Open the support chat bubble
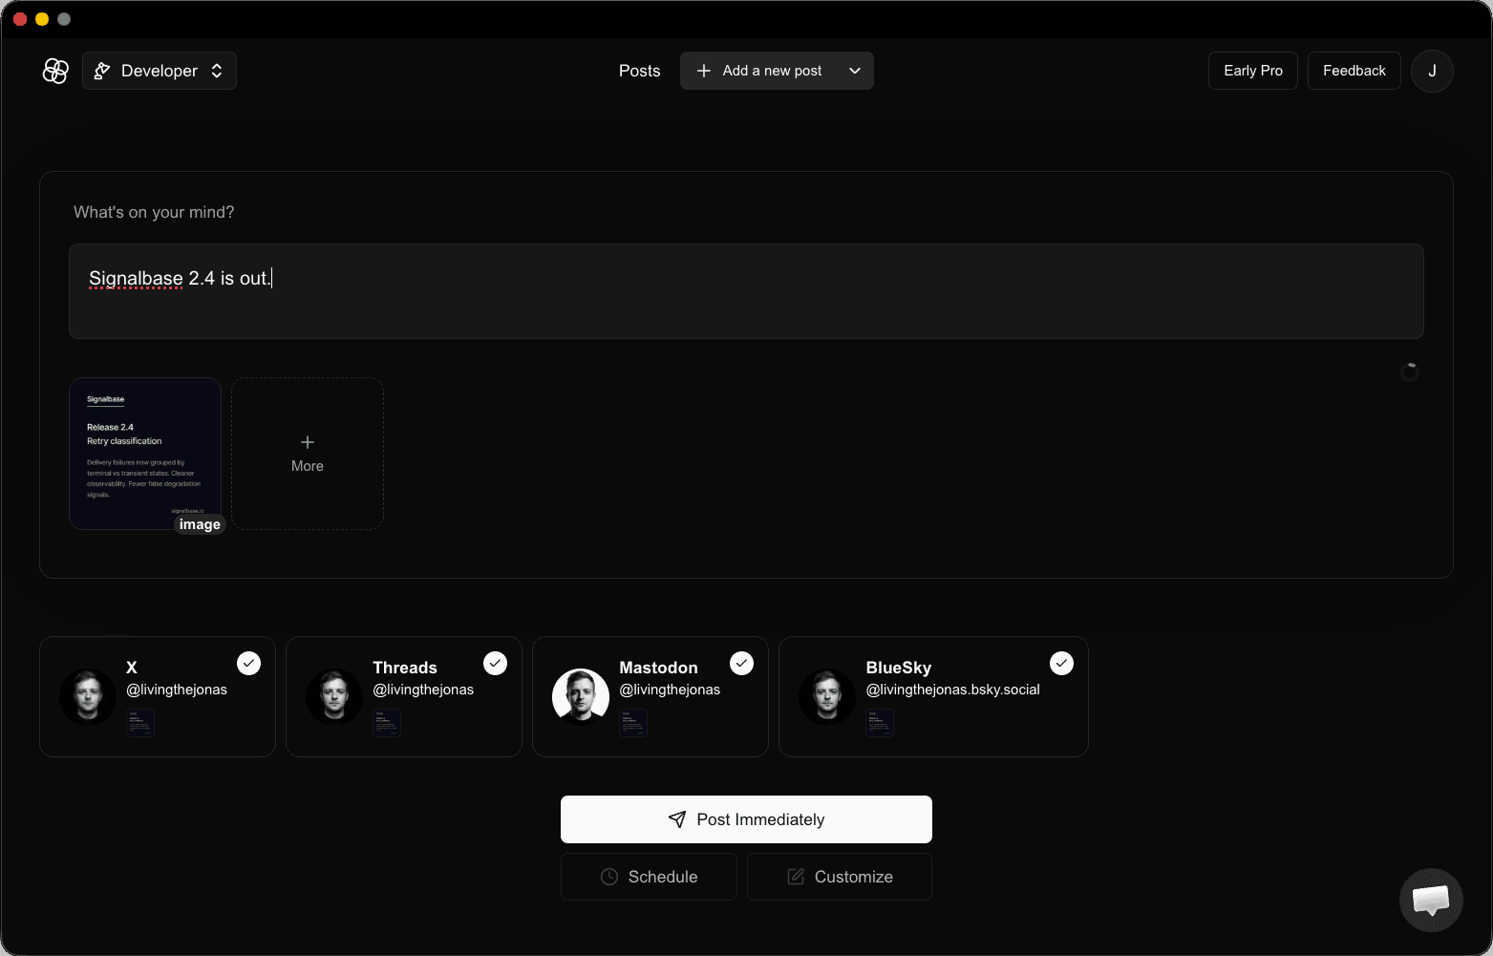The height and width of the screenshot is (956, 1493). tap(1431, 900)
